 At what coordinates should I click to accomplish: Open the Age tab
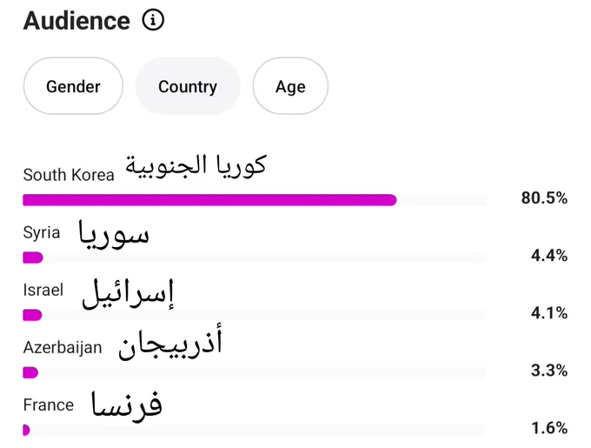[x=290, y=86]
